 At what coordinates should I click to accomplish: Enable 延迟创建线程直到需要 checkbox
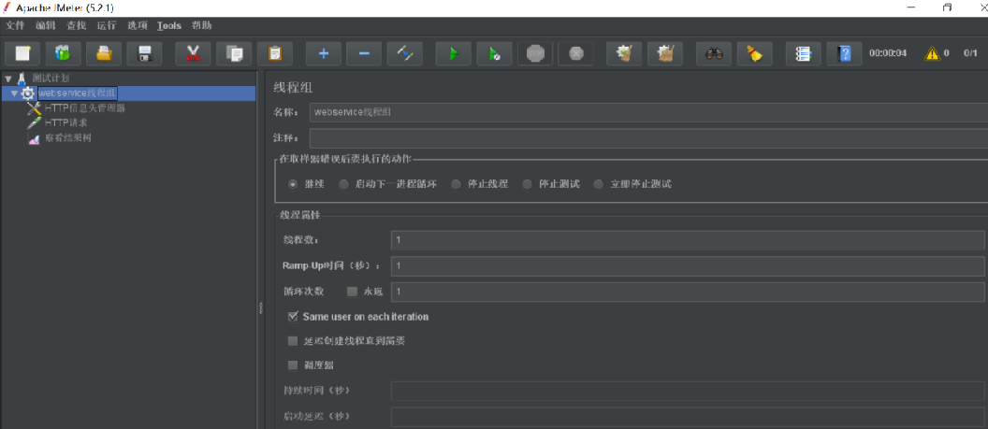(292, 341)
